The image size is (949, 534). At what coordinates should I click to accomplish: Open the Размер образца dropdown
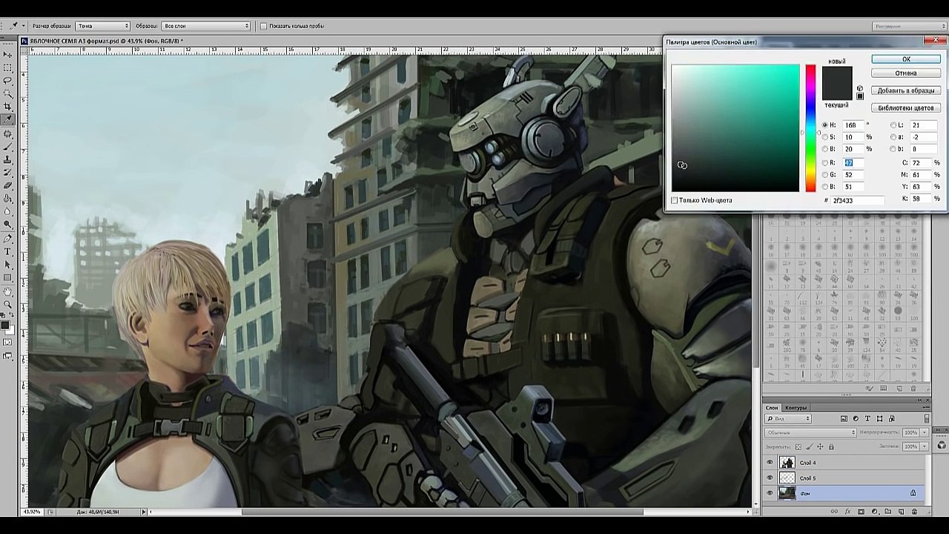pos(102,26)
